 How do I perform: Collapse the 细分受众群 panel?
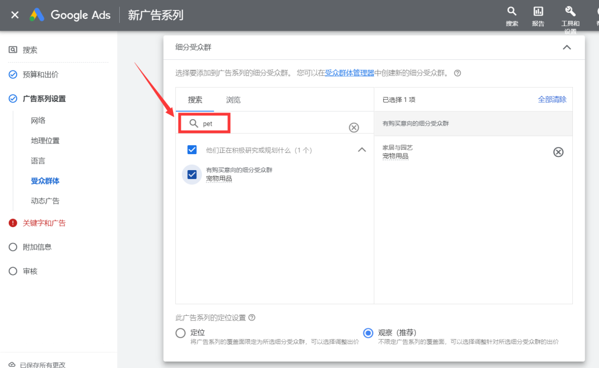coord(567,48)
